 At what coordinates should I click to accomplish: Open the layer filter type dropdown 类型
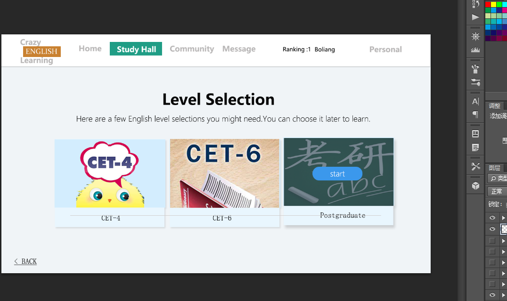498,179
